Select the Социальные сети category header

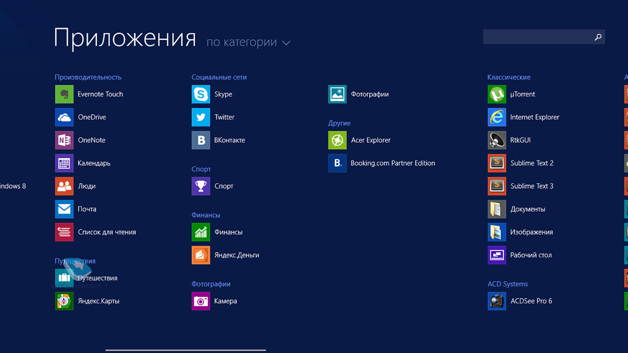tap(219, 77)
